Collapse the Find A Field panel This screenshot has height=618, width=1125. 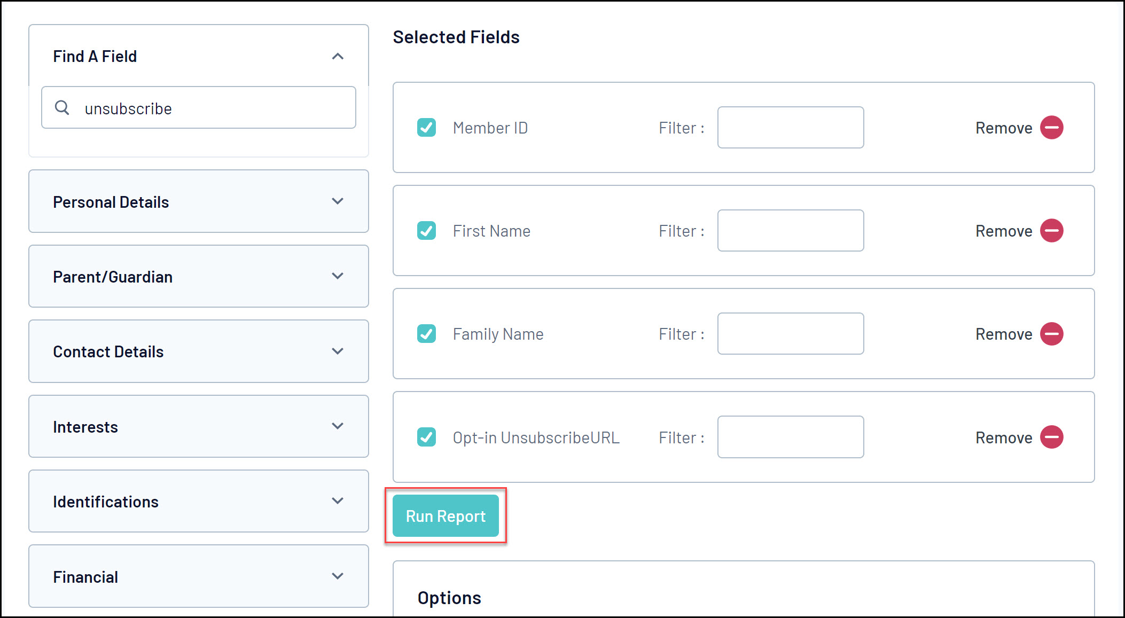[x=338, y=56]
